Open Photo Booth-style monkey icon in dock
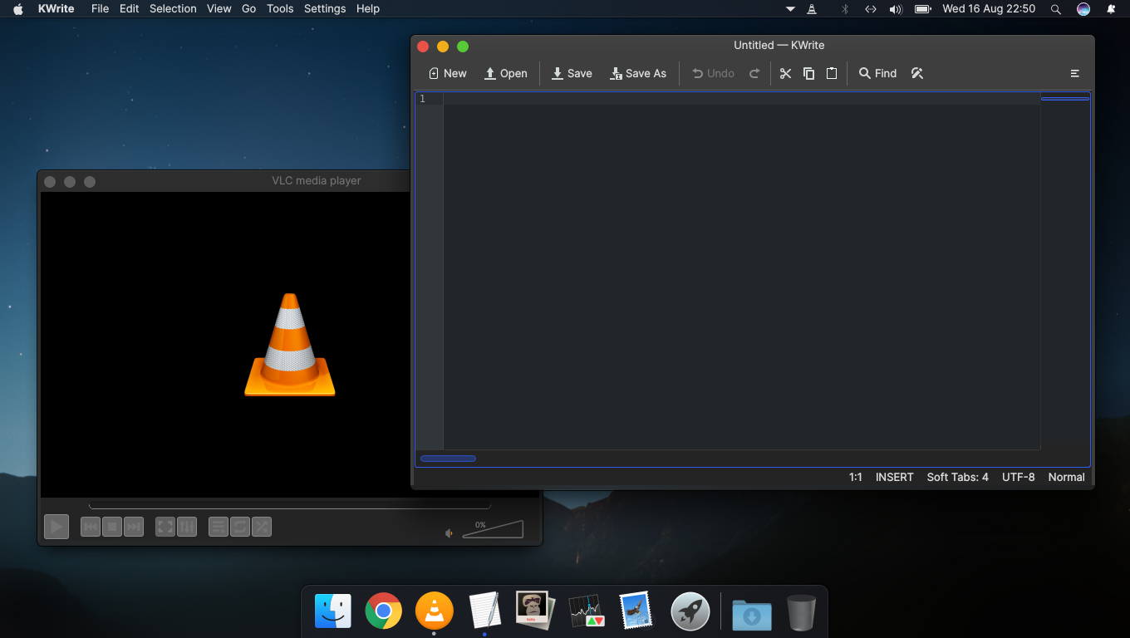This screenshot has height=638, width=1130. [x=535, y=611]
